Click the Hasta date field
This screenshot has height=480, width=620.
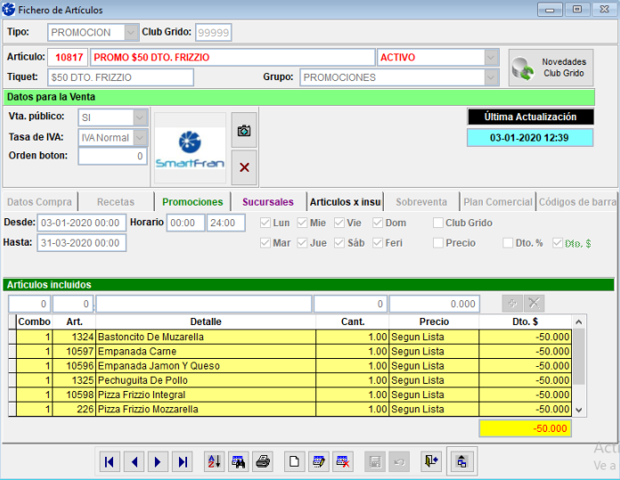point(82,243)
